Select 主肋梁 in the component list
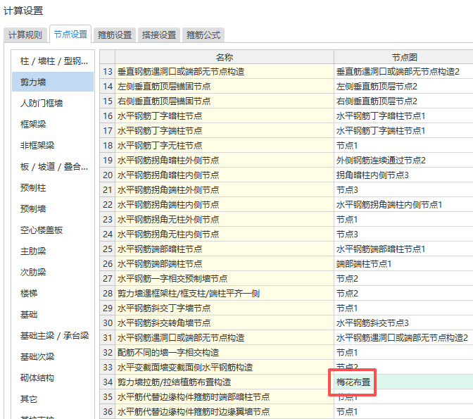Viewport: 473px width, 419px height. coord(53,251)
